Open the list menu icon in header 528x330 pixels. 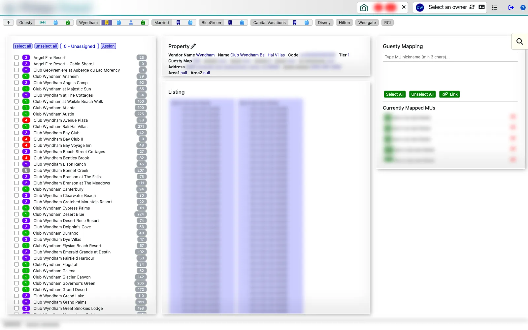pyautogui.click(x=494, y=7)
